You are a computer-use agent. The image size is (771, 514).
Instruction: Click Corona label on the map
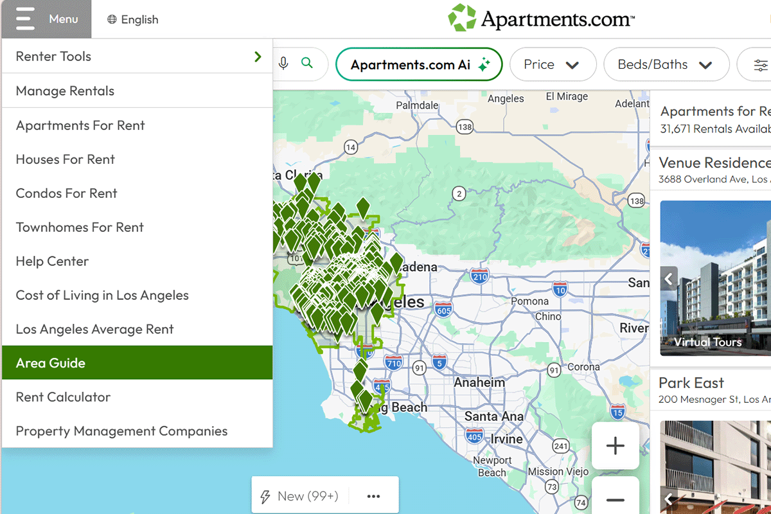pos(583,368)
